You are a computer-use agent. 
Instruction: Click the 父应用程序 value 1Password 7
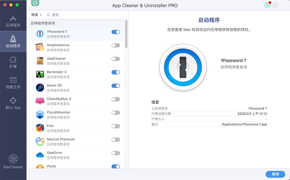tap(258, 109)
